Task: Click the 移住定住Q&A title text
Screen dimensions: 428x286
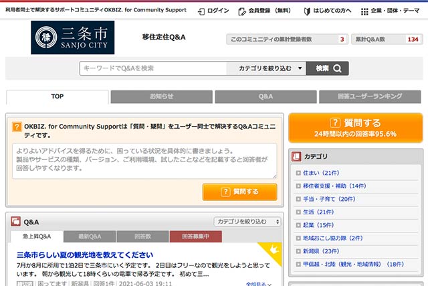Action: [x=164, y=38]
